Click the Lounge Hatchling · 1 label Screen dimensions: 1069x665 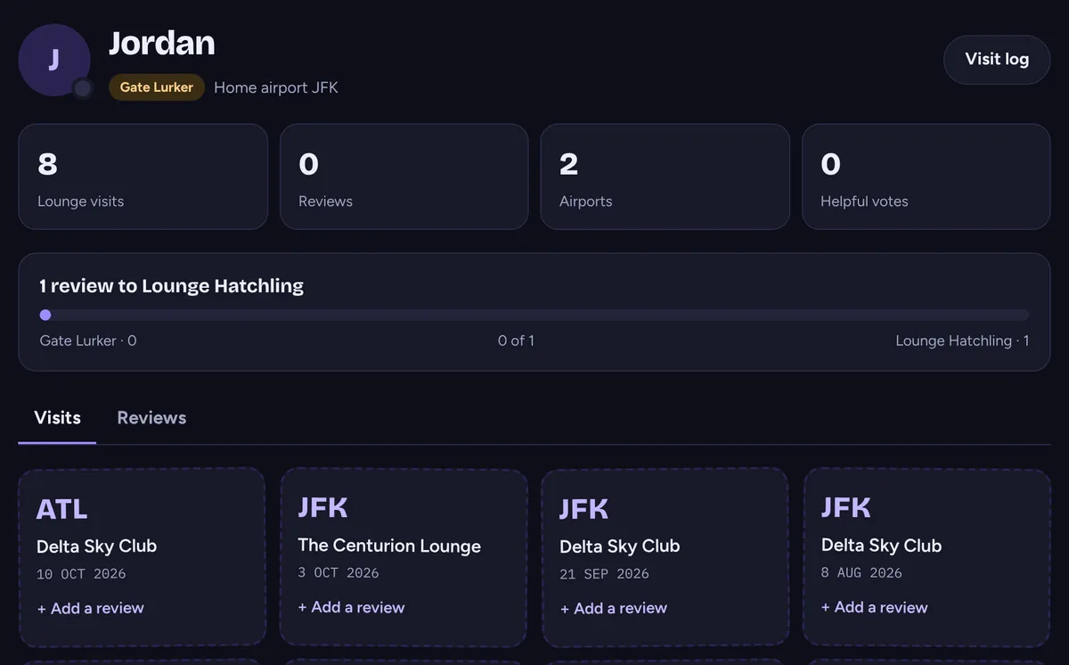click(962, 341)
